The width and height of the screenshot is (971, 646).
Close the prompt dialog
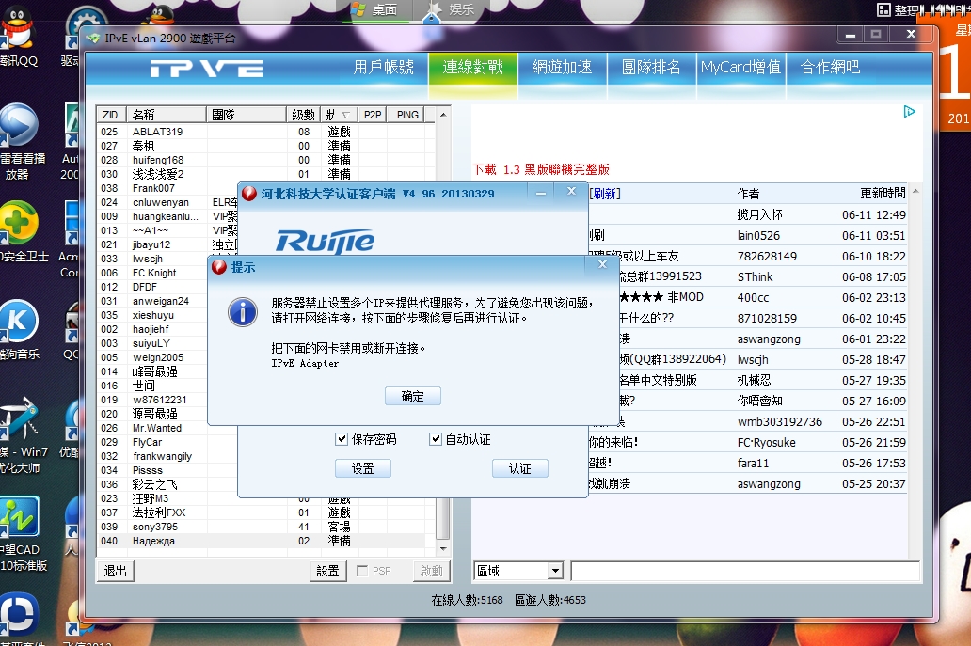602,264
